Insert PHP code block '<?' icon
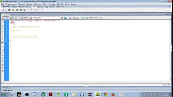Screen dimensions: 173x97 (x=28, y=10)
